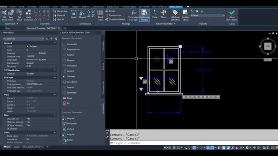Select the Horizontal geometric constraint in palette
The height and width of the screenshot is (156, 278).
(x=69, y=65)
